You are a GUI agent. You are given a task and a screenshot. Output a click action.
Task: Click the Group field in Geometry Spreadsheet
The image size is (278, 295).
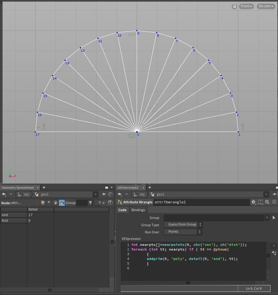click(81, 203)
